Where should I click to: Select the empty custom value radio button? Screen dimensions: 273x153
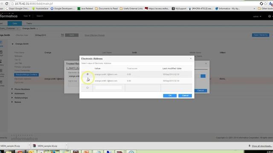pos(87,88)
